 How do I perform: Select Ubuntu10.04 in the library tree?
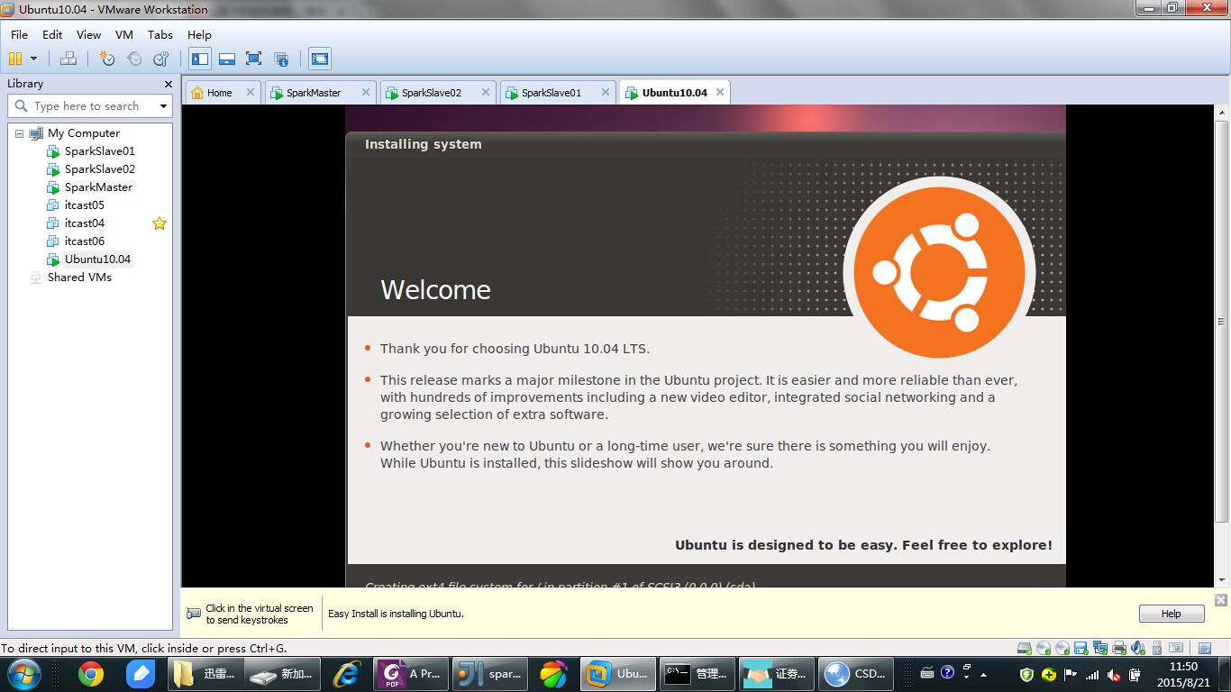click(97, 259)
